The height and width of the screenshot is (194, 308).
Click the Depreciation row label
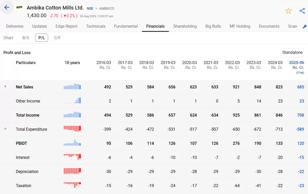[x=27, y=172]
